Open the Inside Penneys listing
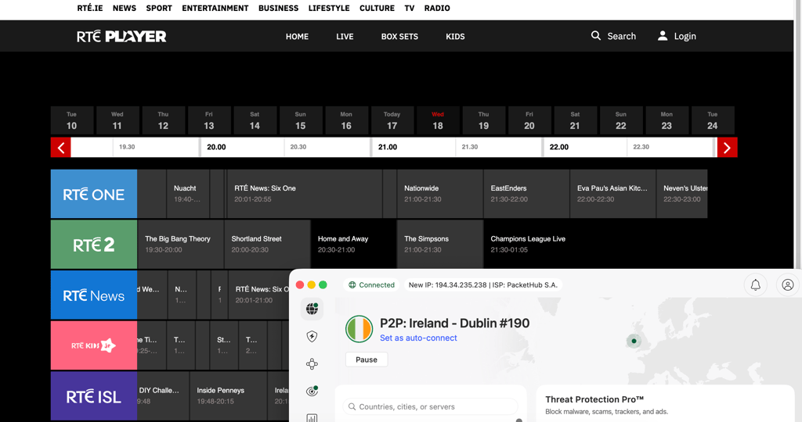 pos(228,396)
